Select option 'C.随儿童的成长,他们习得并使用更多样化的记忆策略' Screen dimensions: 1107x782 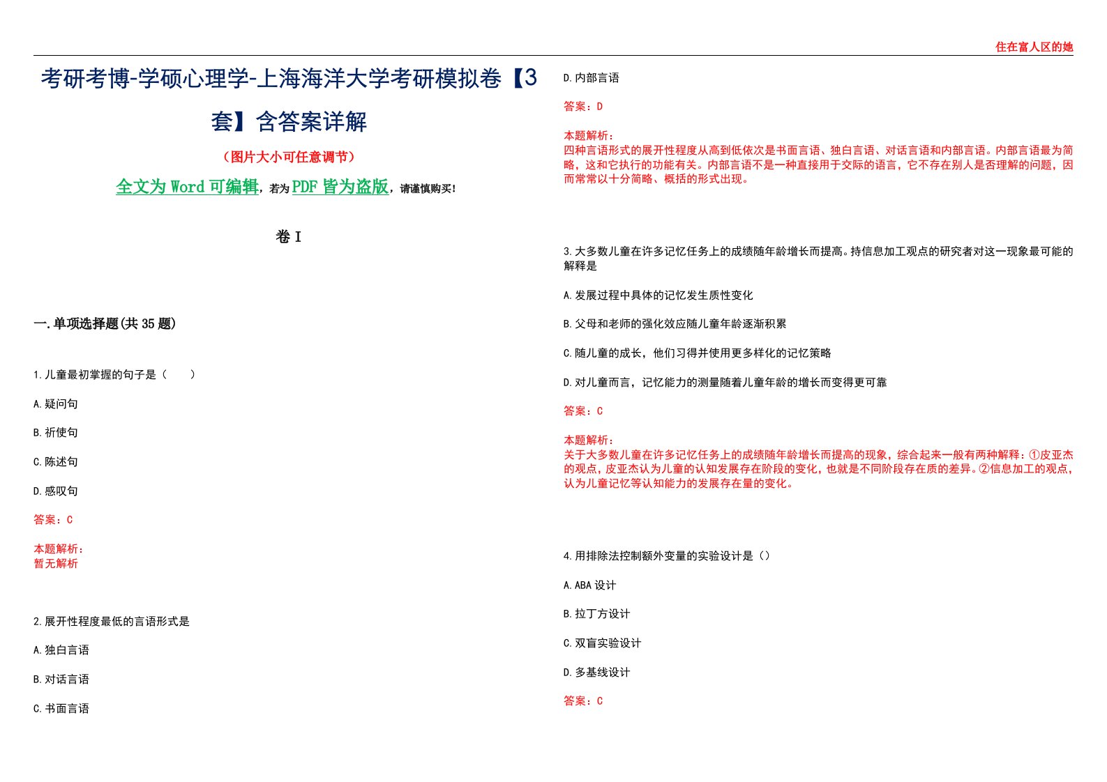coord(698,353)
